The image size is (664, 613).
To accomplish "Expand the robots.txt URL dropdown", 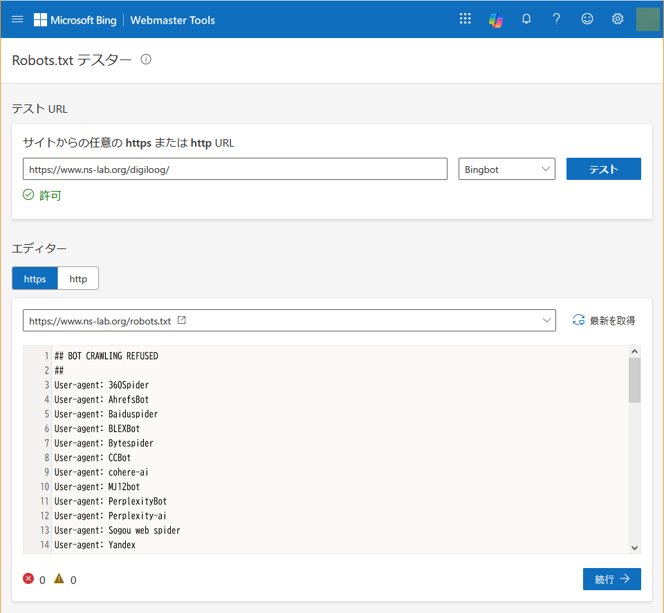I will pyautogui.click(x=546, y=320).
